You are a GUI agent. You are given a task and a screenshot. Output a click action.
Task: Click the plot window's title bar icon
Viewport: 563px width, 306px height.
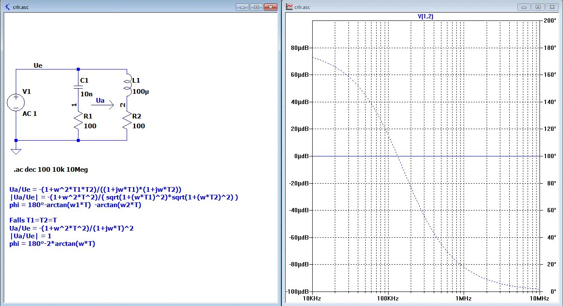pos(289,7)
